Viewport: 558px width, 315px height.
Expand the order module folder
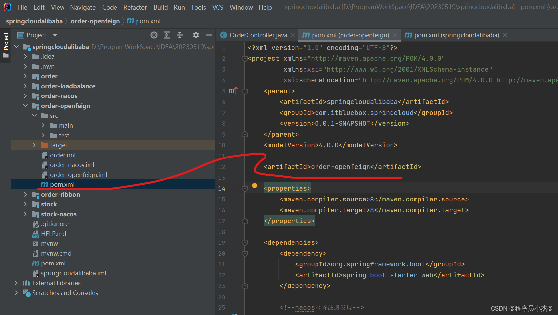pos(25,76)
